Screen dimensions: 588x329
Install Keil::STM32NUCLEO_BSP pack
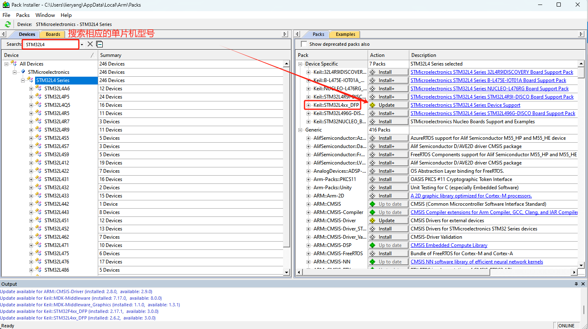click(388, 122)
